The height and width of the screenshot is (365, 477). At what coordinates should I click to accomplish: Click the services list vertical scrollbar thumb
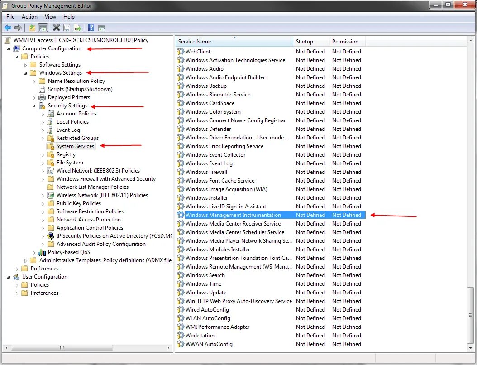click(x=471, y=315)
